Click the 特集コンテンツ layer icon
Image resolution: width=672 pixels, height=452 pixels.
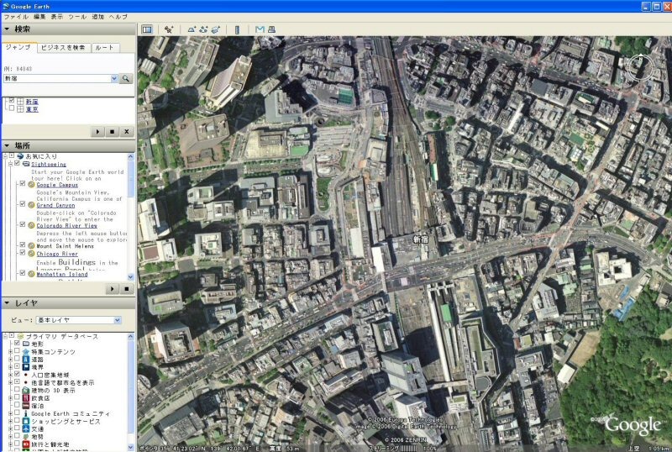(x=26, y=352)
